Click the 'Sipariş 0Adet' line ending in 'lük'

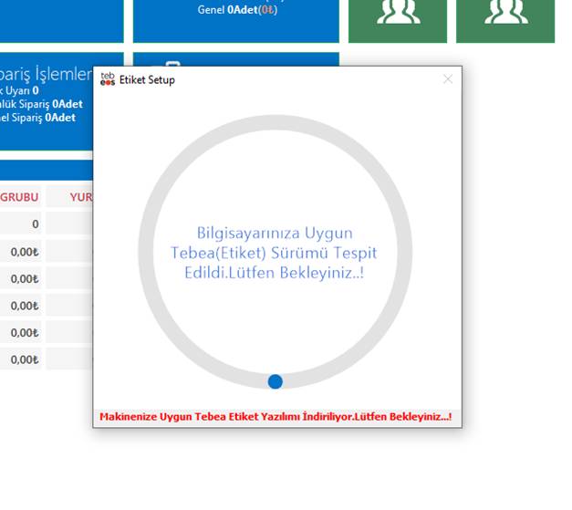[x=41, y=104]
